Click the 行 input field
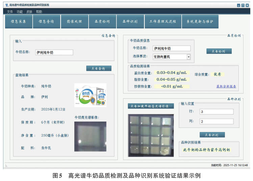The height and width of the screenshot is (181, 253). (217, 112)
